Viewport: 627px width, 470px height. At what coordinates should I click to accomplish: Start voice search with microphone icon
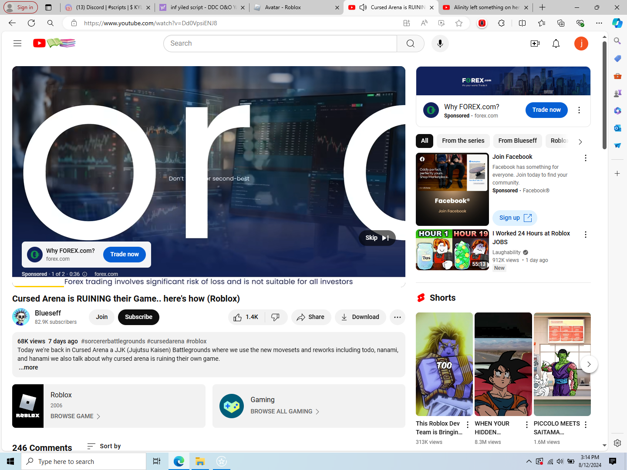(x=440, y=44)
